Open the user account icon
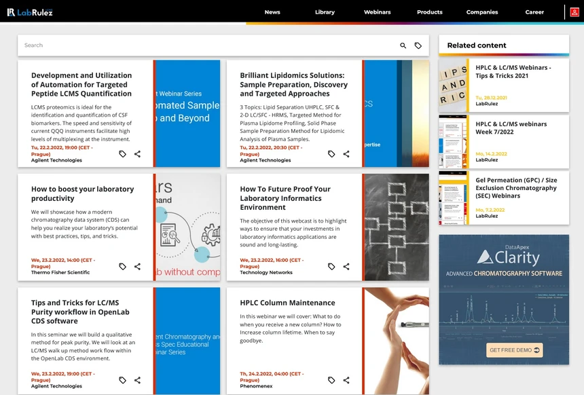Screen dimensions: 584x395 pyautogui.click(x=574, y=12)
